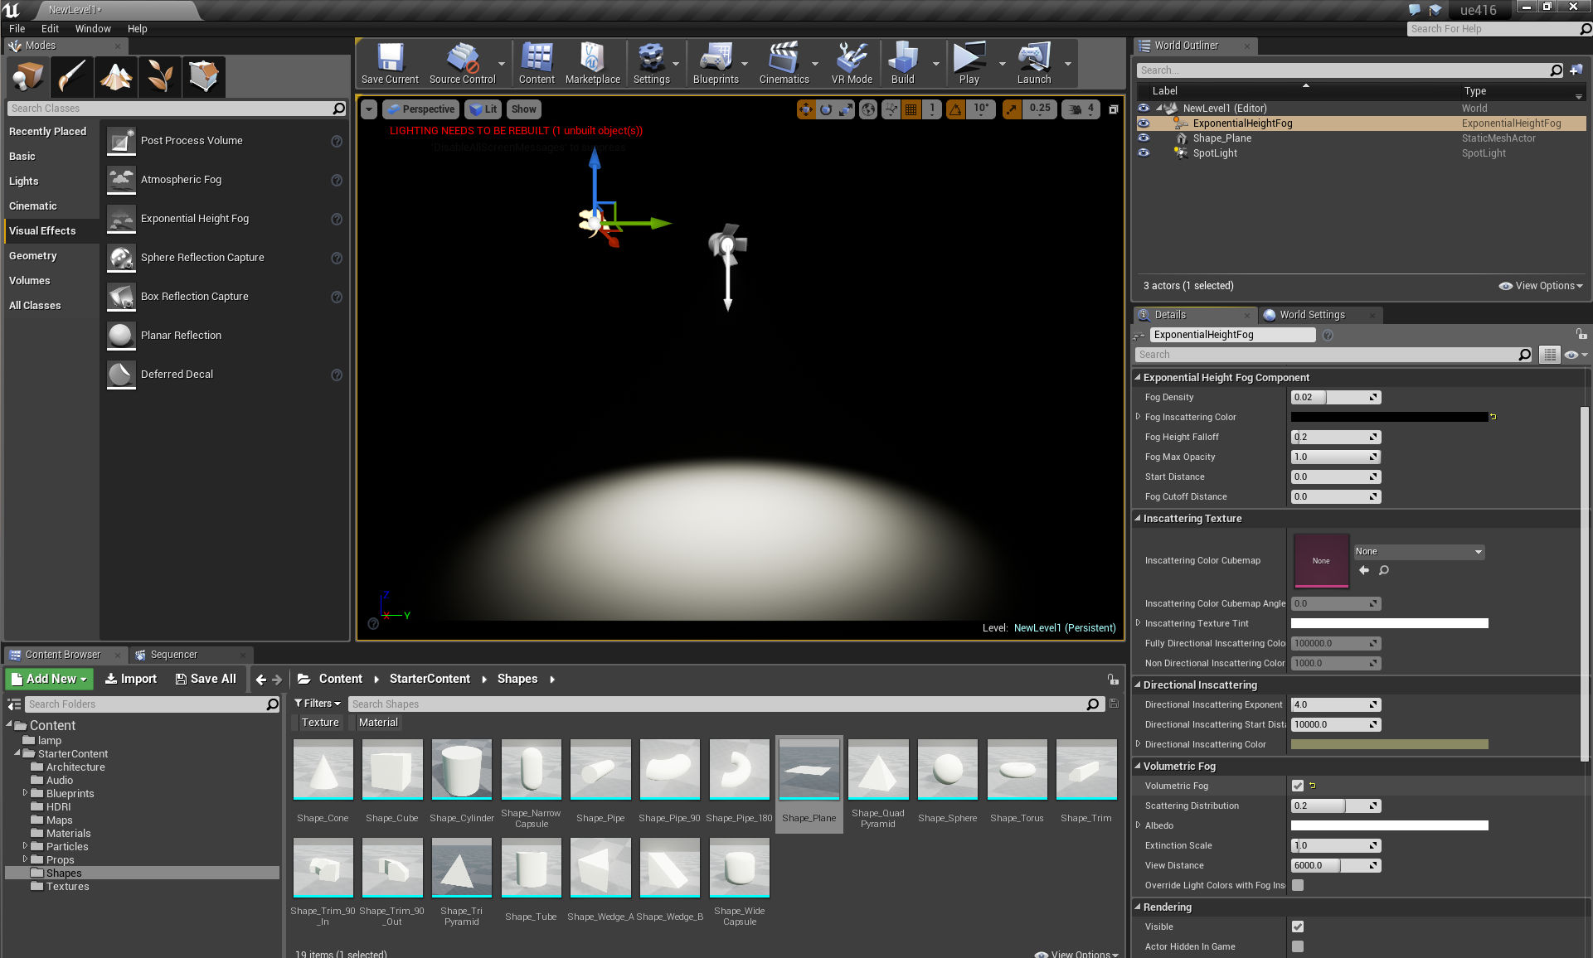Select the Shape_Sphere thumbnail

[947, 771]
